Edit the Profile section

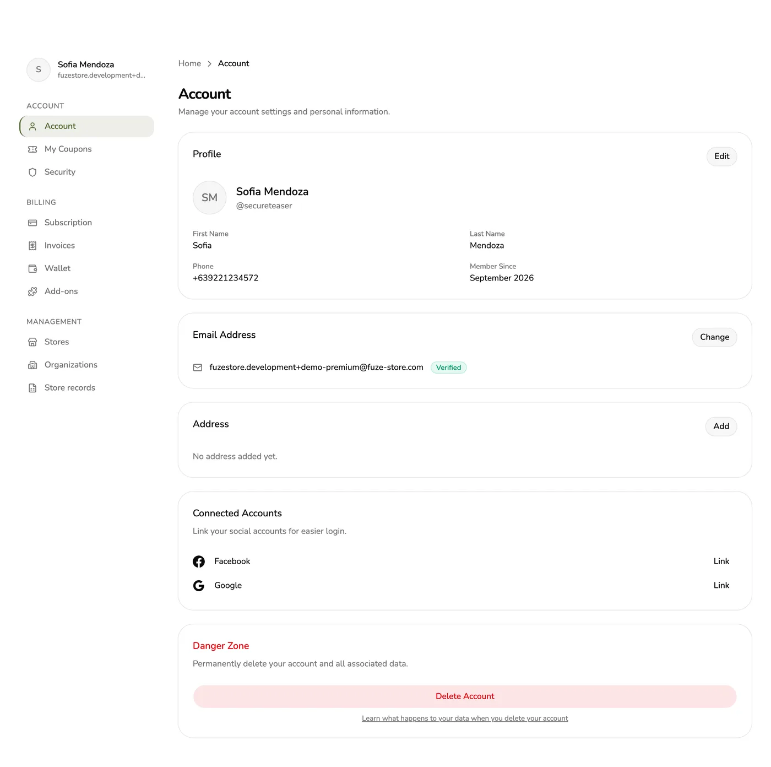721,156
